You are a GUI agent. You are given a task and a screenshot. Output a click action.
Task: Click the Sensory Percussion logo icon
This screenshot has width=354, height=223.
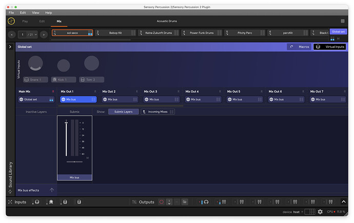coord(11,21)
